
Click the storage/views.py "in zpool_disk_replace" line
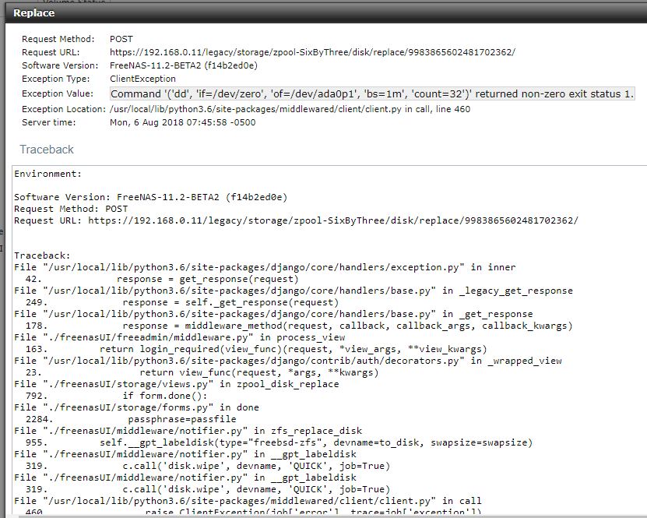(177, 383)
